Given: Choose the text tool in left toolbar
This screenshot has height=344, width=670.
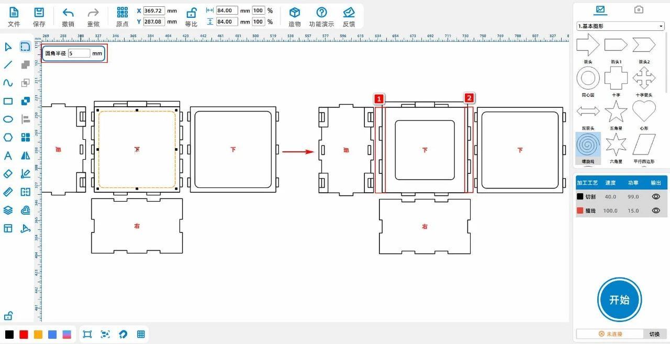Looking at the screenshot, I should pos(8,156).
